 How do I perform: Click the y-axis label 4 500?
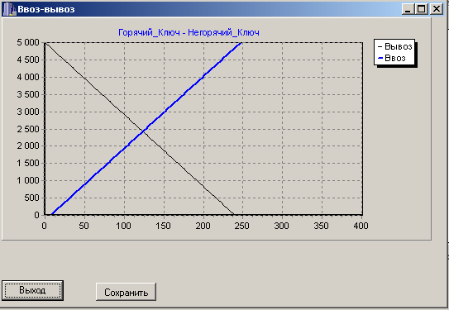(x=28, y=60)
